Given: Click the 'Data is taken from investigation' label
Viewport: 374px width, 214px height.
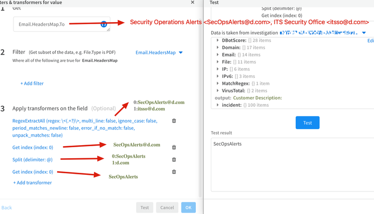Looking at the screenshot, I should coord(244,33).
